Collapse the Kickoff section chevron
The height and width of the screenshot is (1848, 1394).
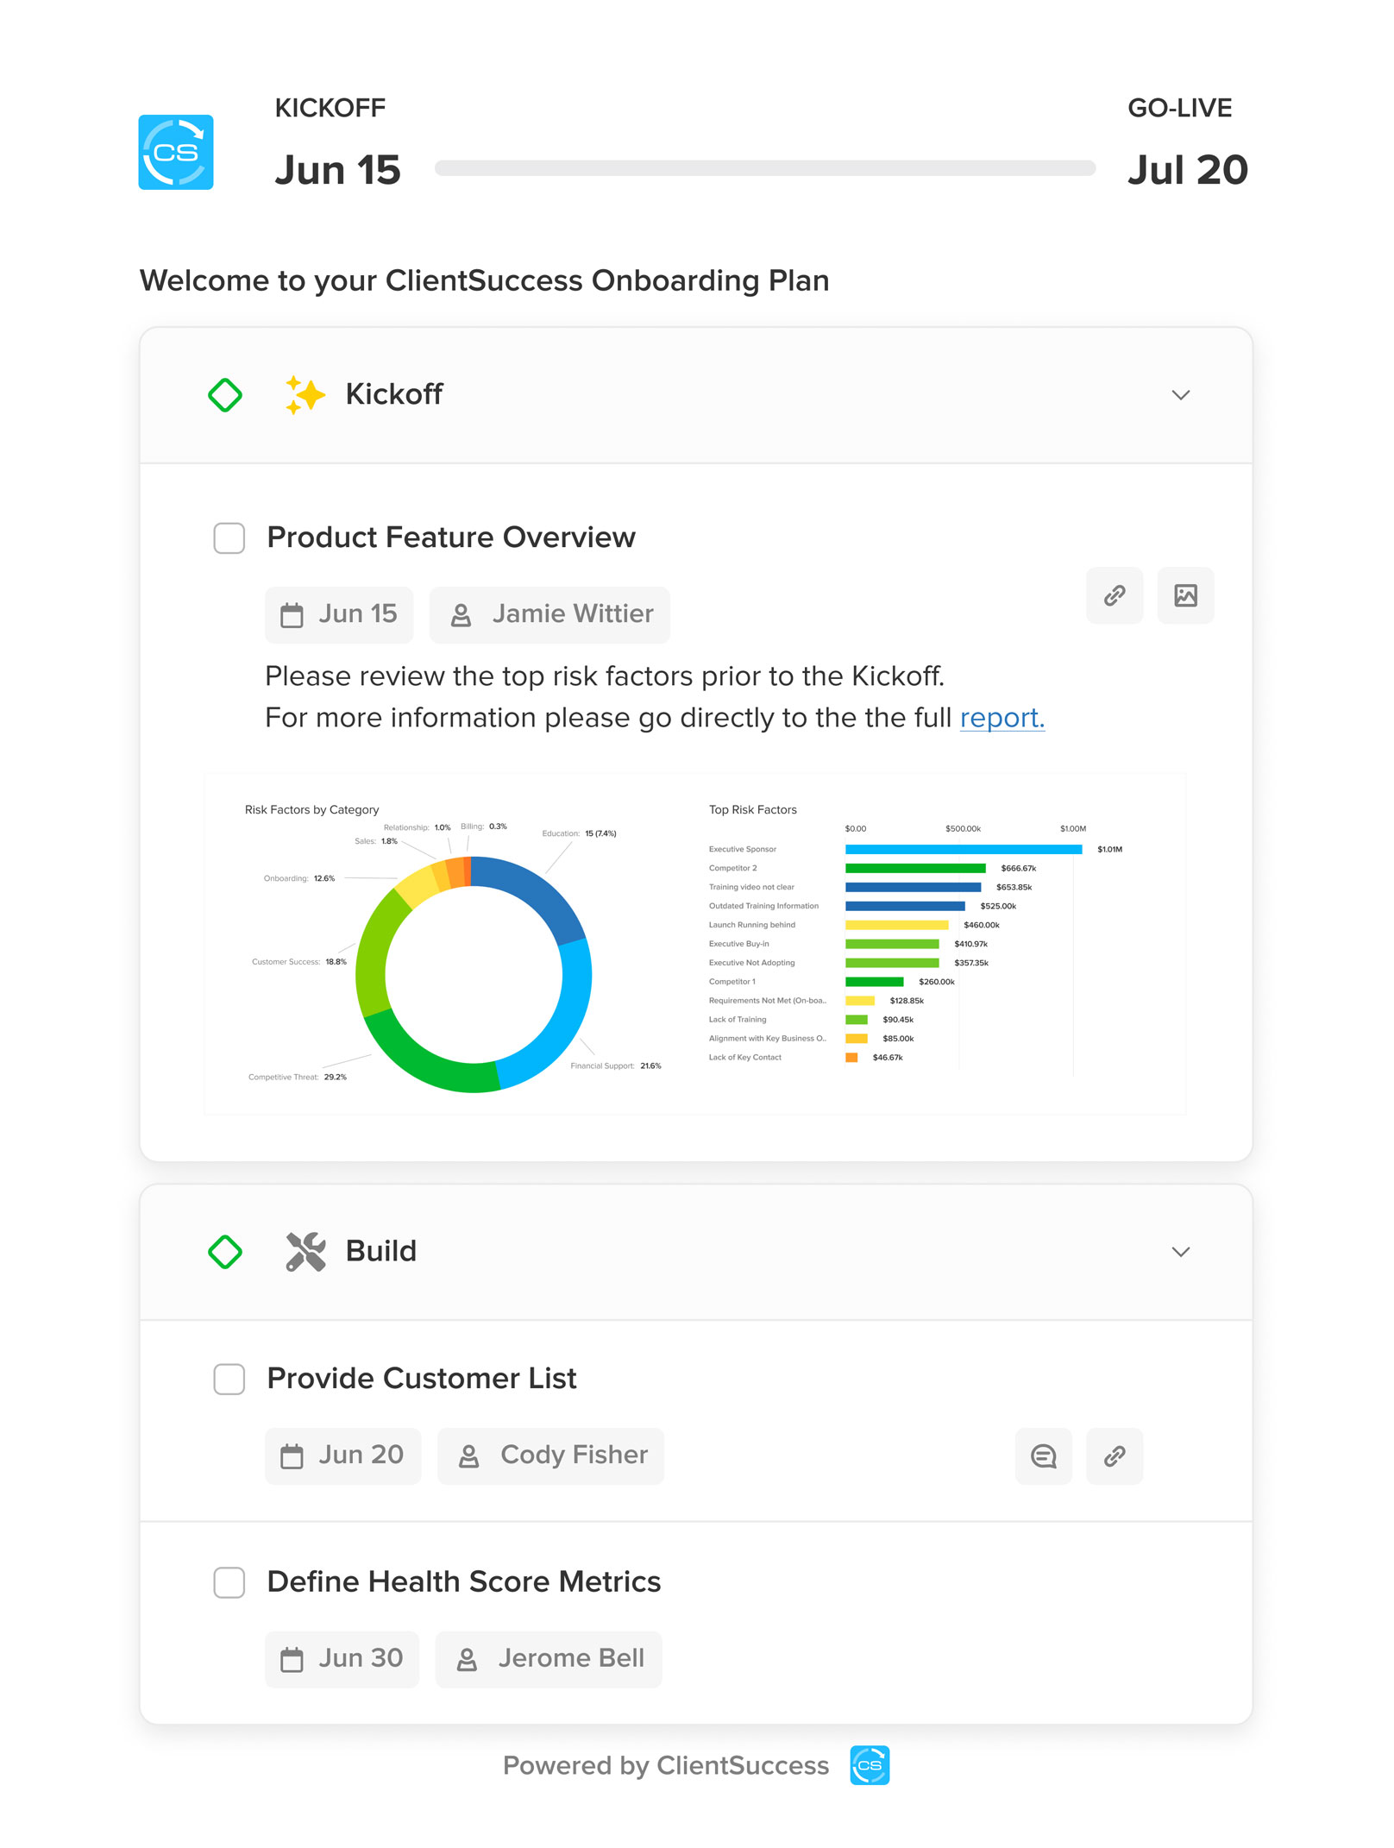(1183, 395)
